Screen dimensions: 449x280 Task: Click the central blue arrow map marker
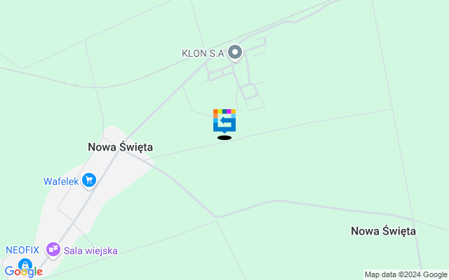tap(224, 121)
